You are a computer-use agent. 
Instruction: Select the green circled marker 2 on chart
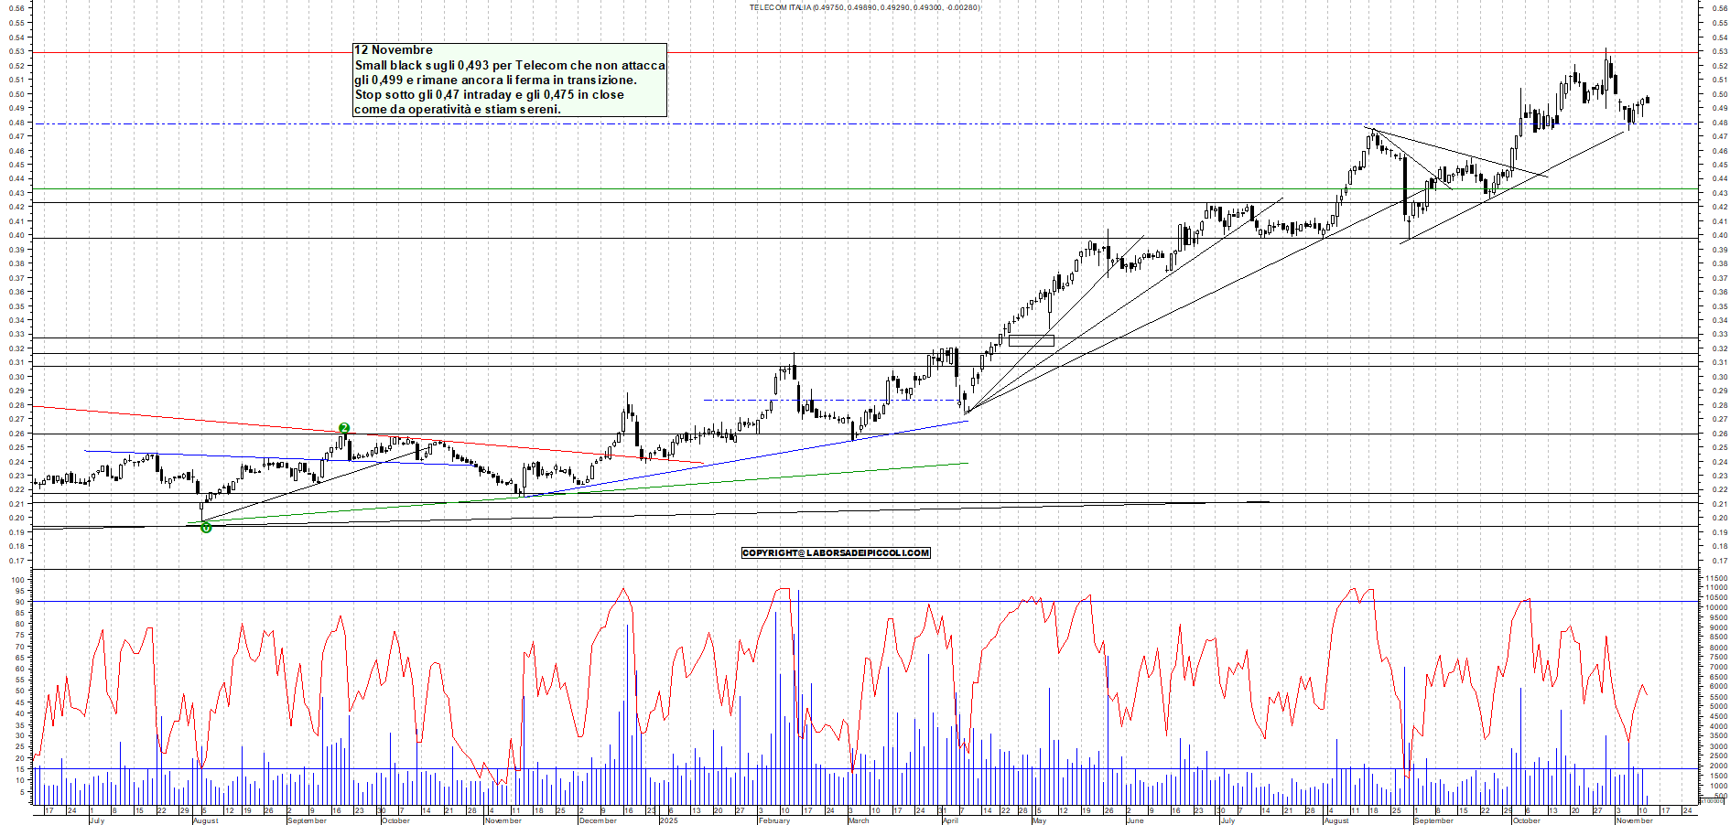345,427
